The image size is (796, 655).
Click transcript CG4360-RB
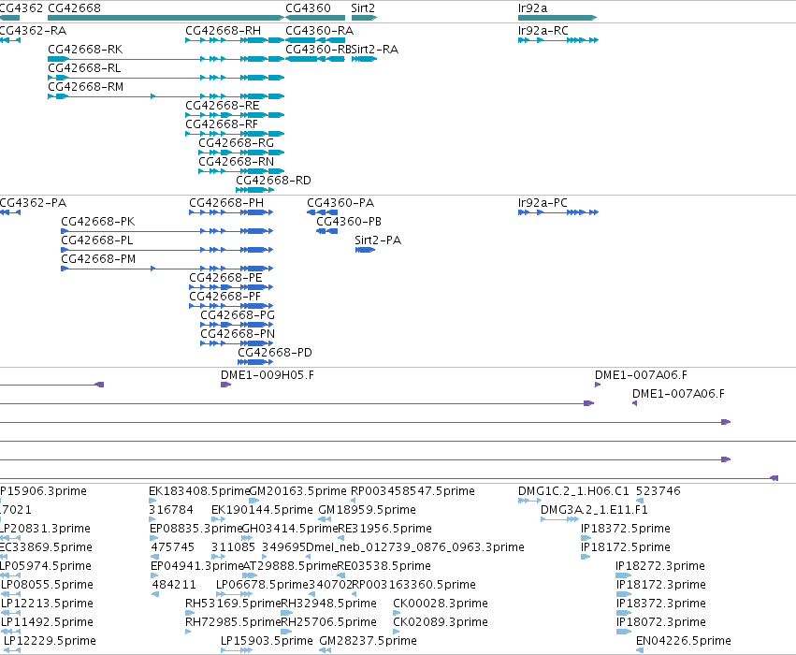point(318,50)
